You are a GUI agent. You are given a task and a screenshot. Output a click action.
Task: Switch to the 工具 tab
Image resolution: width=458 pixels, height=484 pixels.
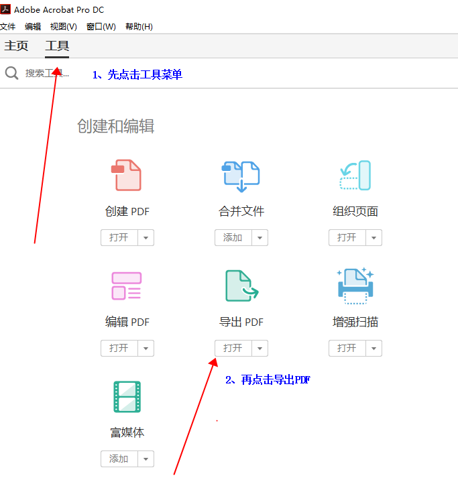click(x=57, y=46)
